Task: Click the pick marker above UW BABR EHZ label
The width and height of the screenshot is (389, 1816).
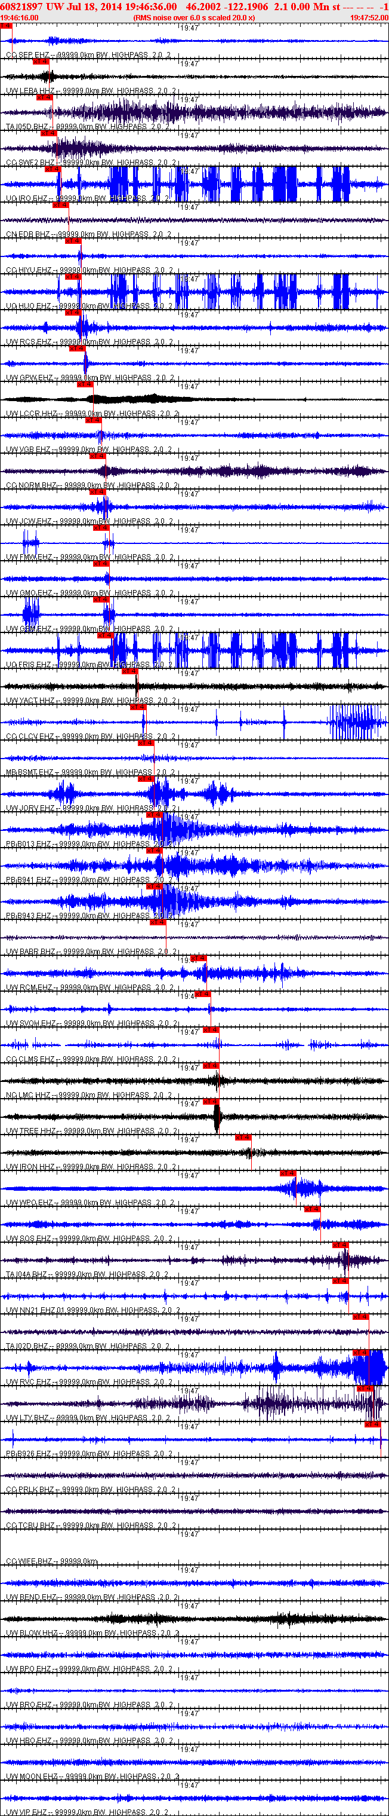Action: (x=158, y=922)
